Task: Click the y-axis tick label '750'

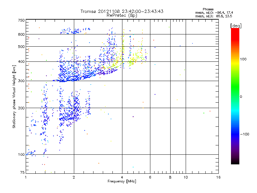Action: click(21, 20)
